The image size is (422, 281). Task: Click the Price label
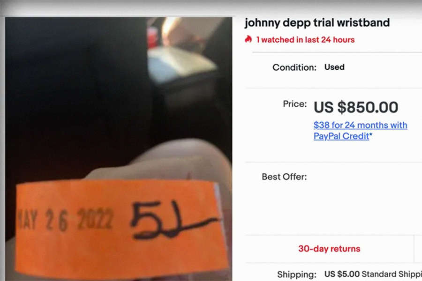pos(295,104)
